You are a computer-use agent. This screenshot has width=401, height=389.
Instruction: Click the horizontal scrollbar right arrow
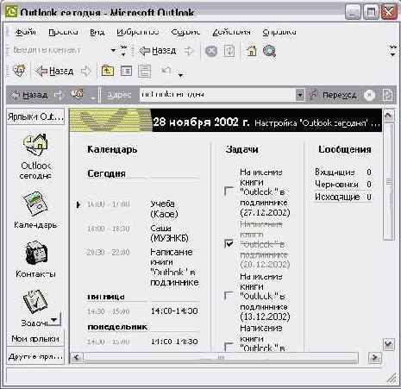coord(375,358)
